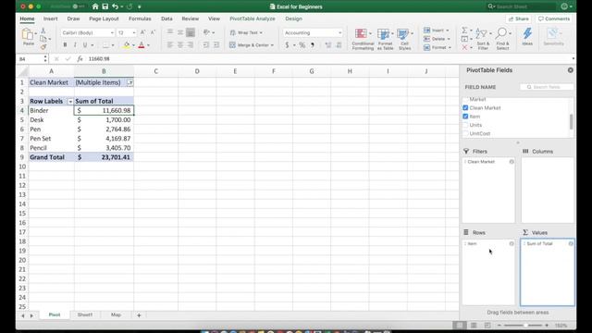
Task: Click the Save icon in title bar
Action: [105, 6]
